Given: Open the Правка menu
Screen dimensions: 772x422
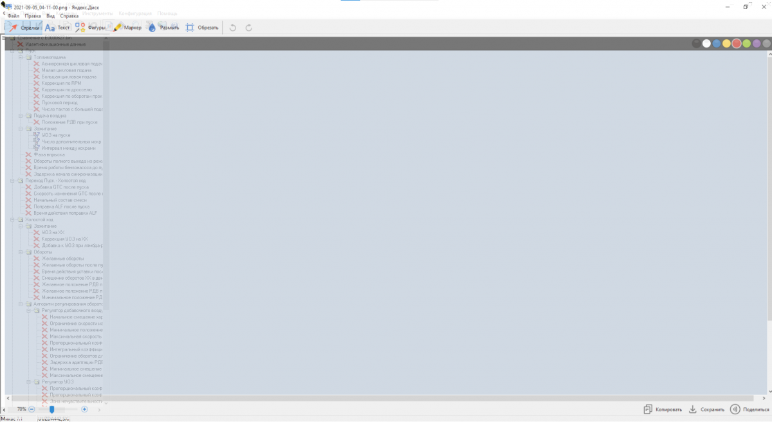Looking at the screenshot, I should [33, 15].
